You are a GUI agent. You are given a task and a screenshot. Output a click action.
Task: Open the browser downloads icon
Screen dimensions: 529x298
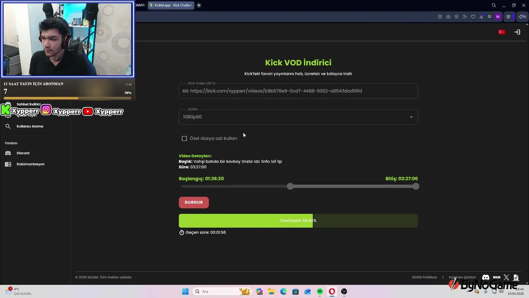pos(481,17)
